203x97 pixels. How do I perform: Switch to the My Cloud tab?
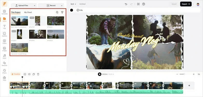(28, 12)
